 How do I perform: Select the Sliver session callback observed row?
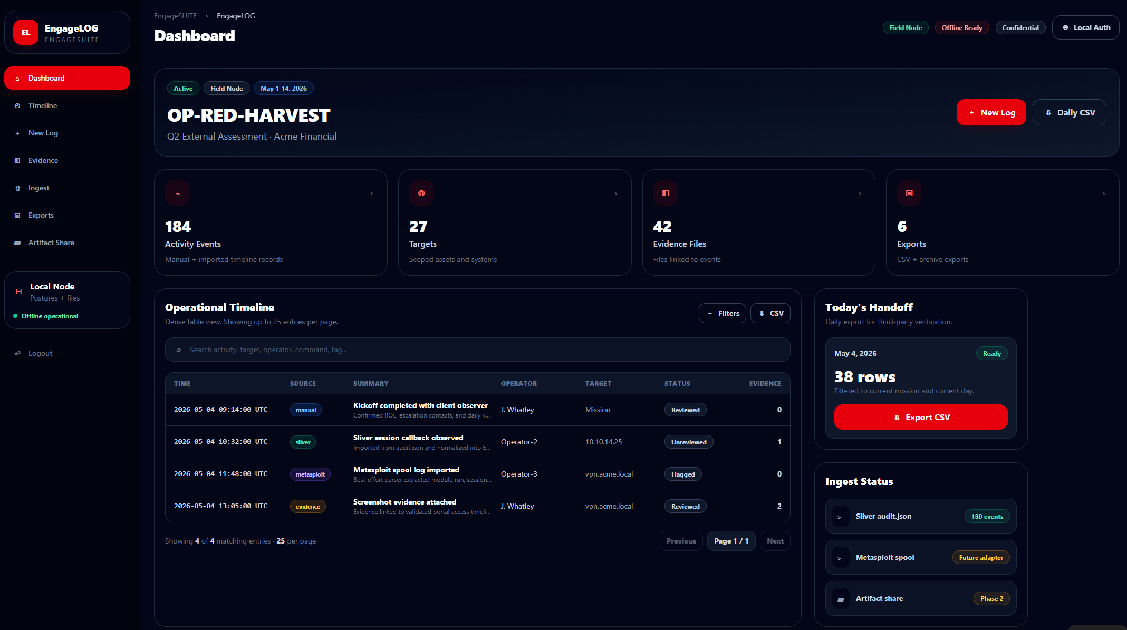[477, 442]
